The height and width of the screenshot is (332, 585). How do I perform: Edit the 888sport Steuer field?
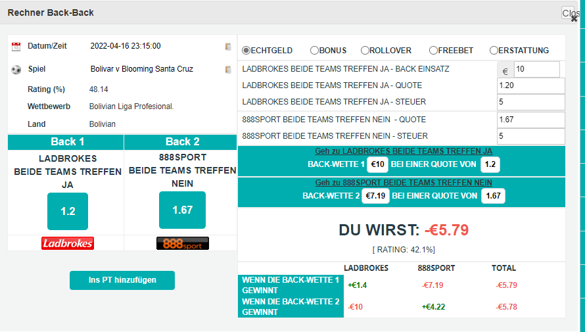click(531, 137)
